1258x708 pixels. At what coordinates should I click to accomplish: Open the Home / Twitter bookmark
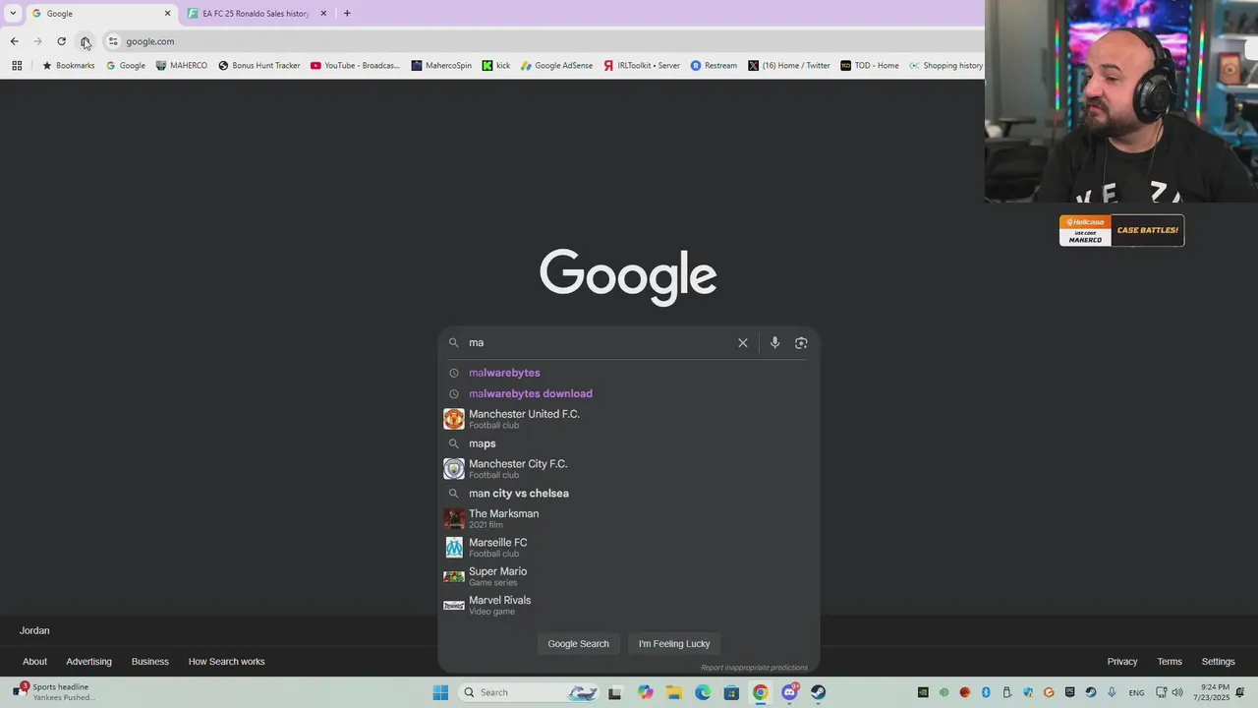pos(789,66)
